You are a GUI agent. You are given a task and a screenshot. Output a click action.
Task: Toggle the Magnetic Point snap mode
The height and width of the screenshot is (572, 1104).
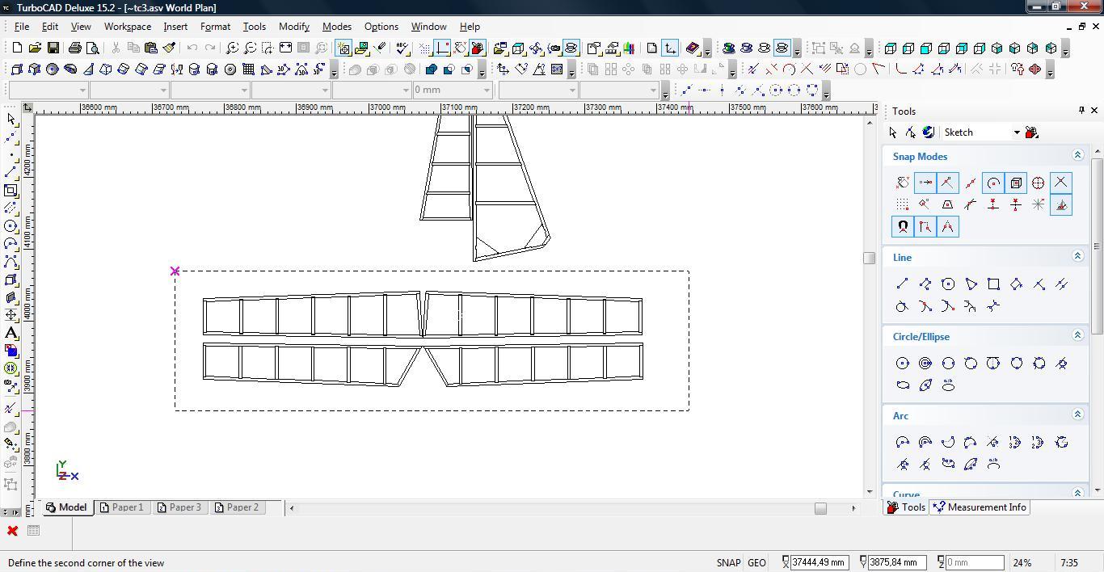click(903, 227)
